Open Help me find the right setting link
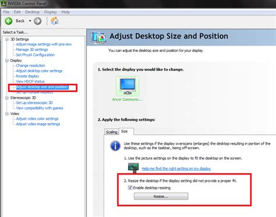 click(176, 169)
